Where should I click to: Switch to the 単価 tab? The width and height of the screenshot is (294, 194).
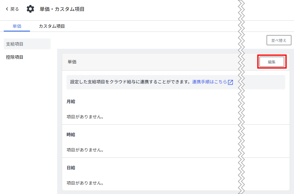17,26
